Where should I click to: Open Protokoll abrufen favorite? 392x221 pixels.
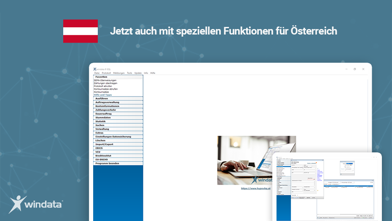coord(103,86)
